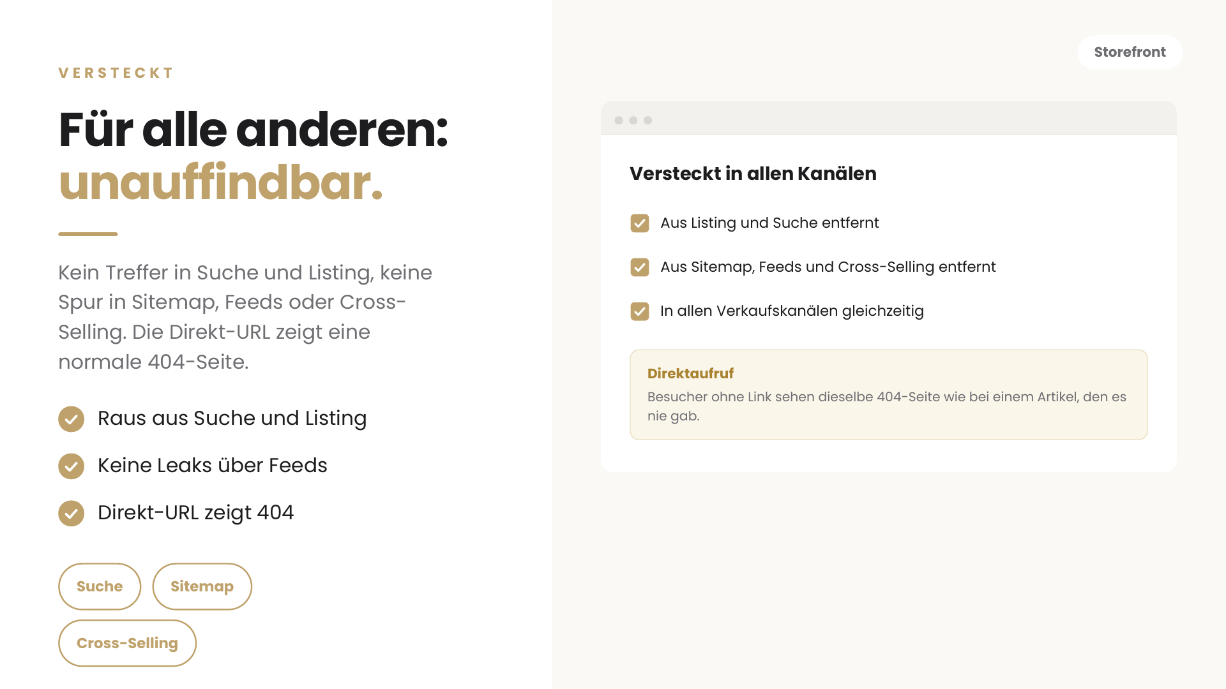Click the 404-Seite explanation text in Direktaufruf box
Screen dimensions: 1226x689
point(887,406)
